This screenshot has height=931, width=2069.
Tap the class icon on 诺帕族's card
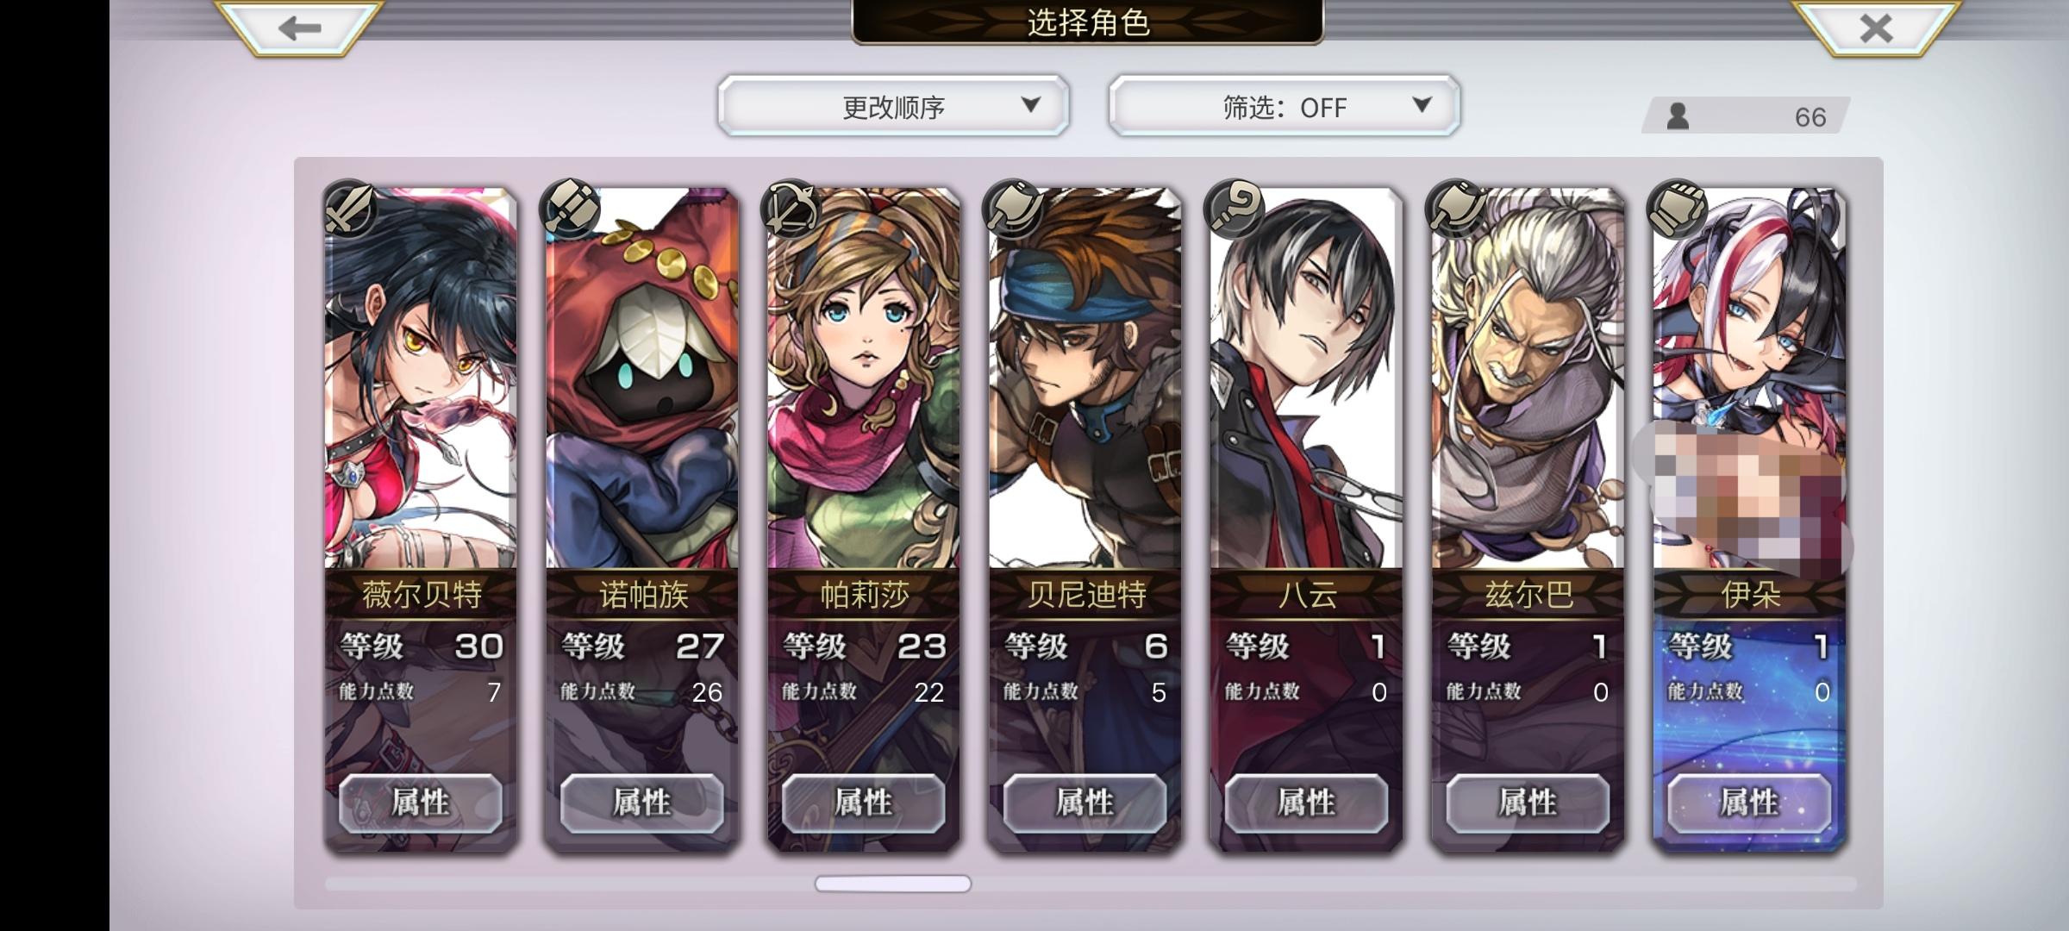570,208
